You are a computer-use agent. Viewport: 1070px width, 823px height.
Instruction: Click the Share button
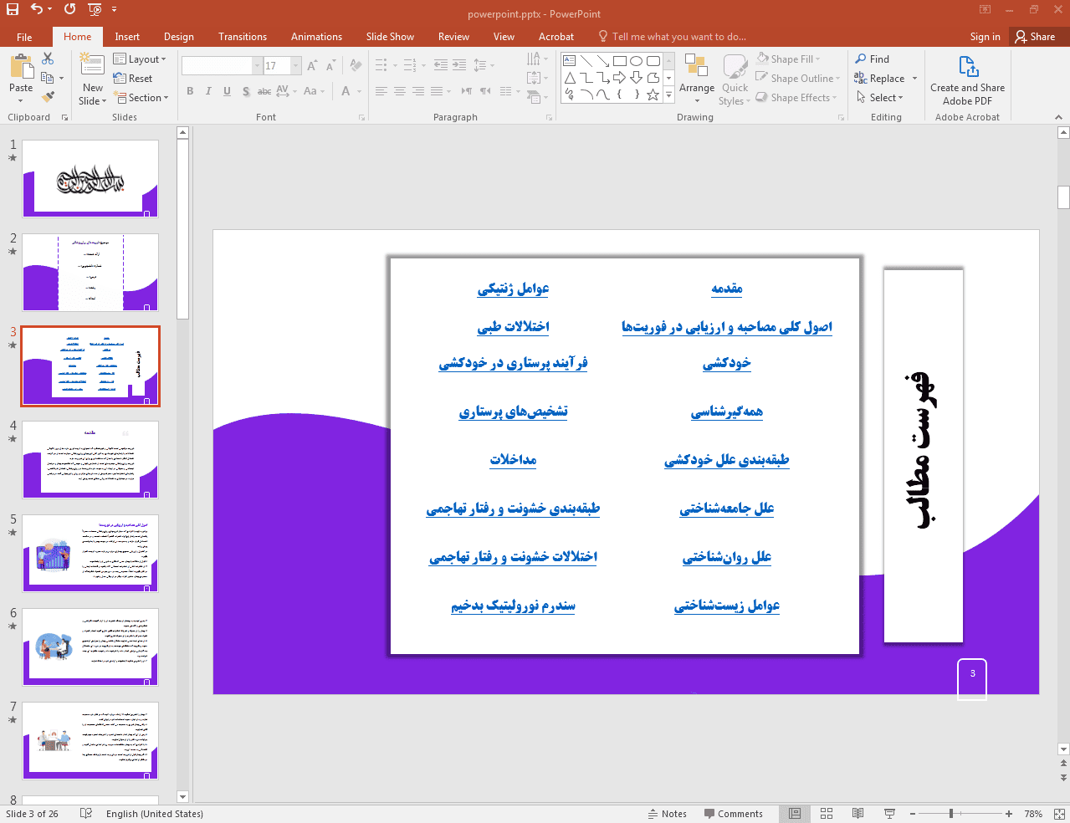click(x=1035, y=37)
